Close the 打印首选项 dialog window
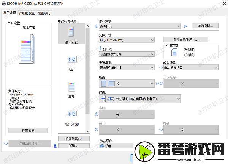The height and width of the screenshot is (164, 228). (x=225, y=3)
